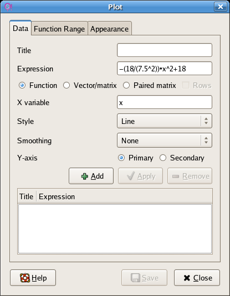Click the Title text input field

(x=165, y=50)
